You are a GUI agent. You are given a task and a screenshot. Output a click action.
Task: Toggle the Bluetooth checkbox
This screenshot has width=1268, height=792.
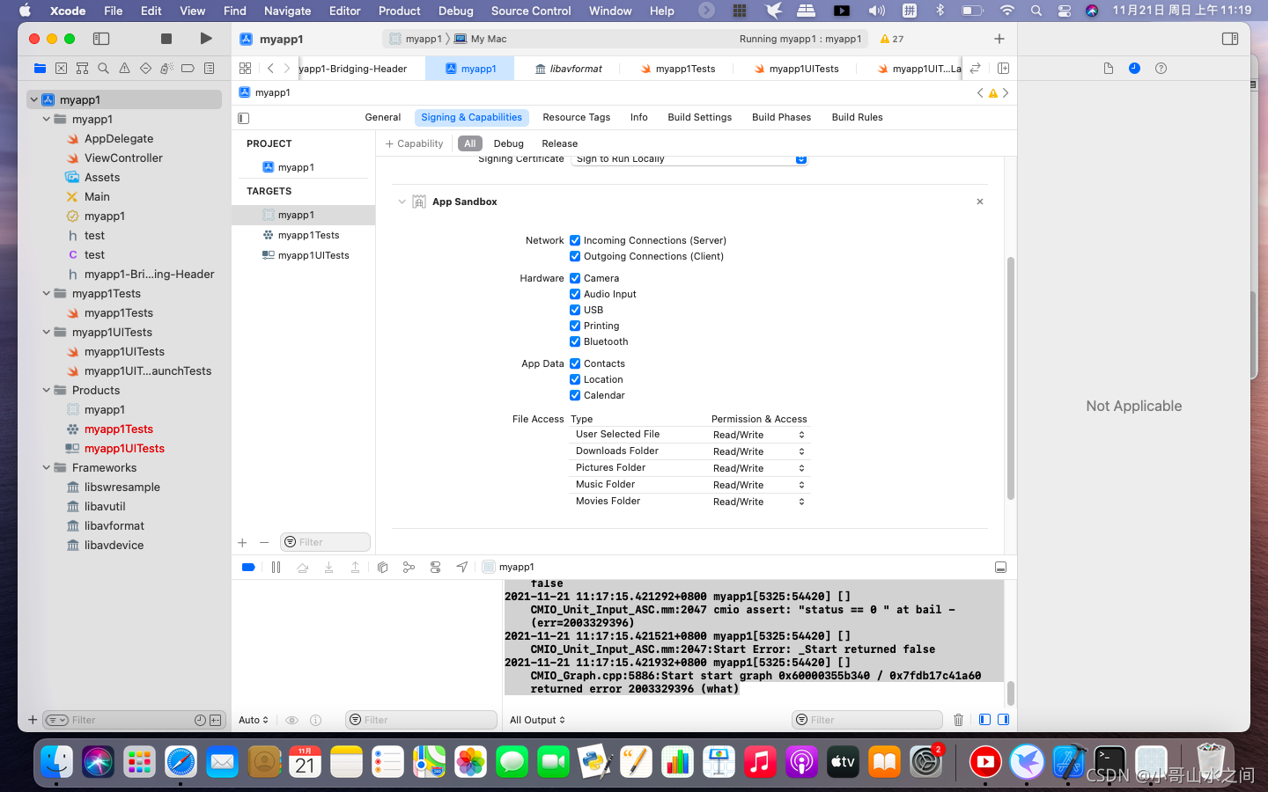pos(575,341)
